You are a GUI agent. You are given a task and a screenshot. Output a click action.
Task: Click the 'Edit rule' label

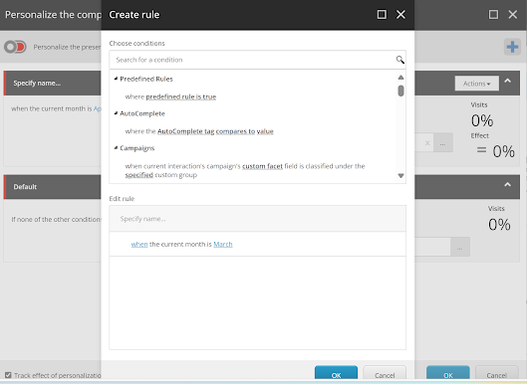pyautogui.click(x=122, y=199)
